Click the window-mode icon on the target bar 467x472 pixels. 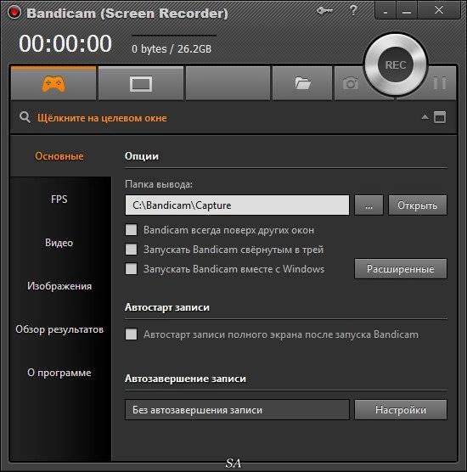440,117
